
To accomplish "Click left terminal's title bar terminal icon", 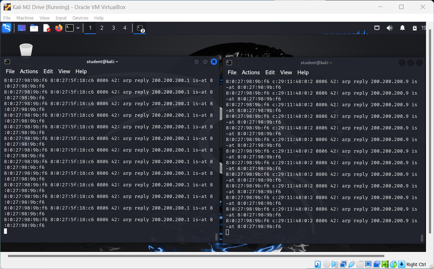I will tap(8, 62).
